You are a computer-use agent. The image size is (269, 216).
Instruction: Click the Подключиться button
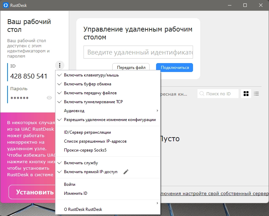pyautogui.click(x=175, y=68)
